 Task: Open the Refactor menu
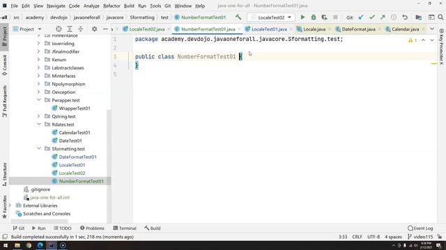click(x=111, y=6)
